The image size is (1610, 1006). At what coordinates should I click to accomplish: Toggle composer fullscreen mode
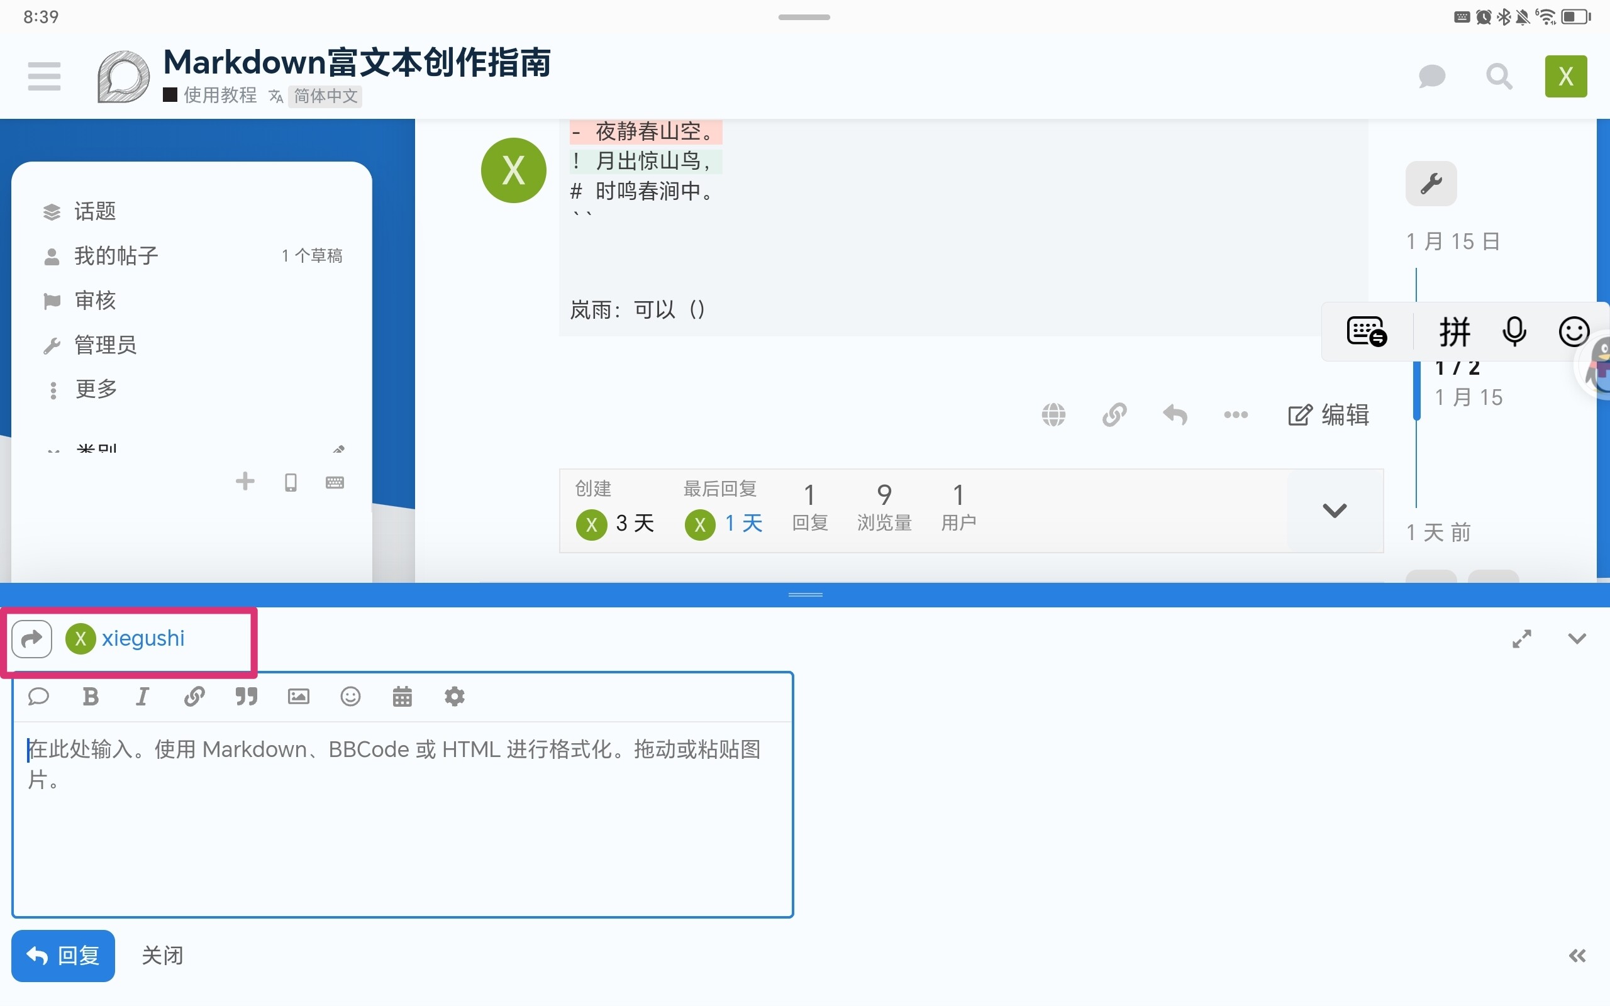1521,639
